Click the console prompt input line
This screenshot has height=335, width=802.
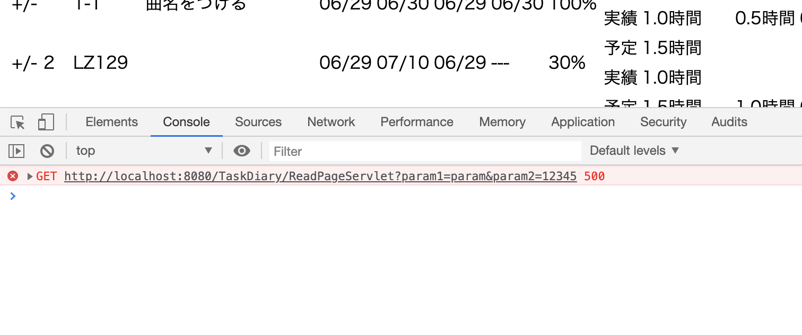coord(371,196)
